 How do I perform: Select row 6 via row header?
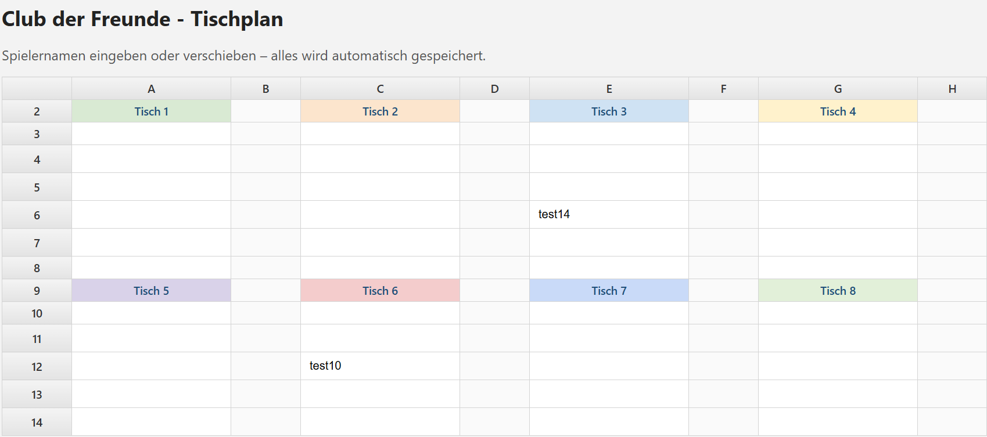pyautogui.click(x=37, y=215)
